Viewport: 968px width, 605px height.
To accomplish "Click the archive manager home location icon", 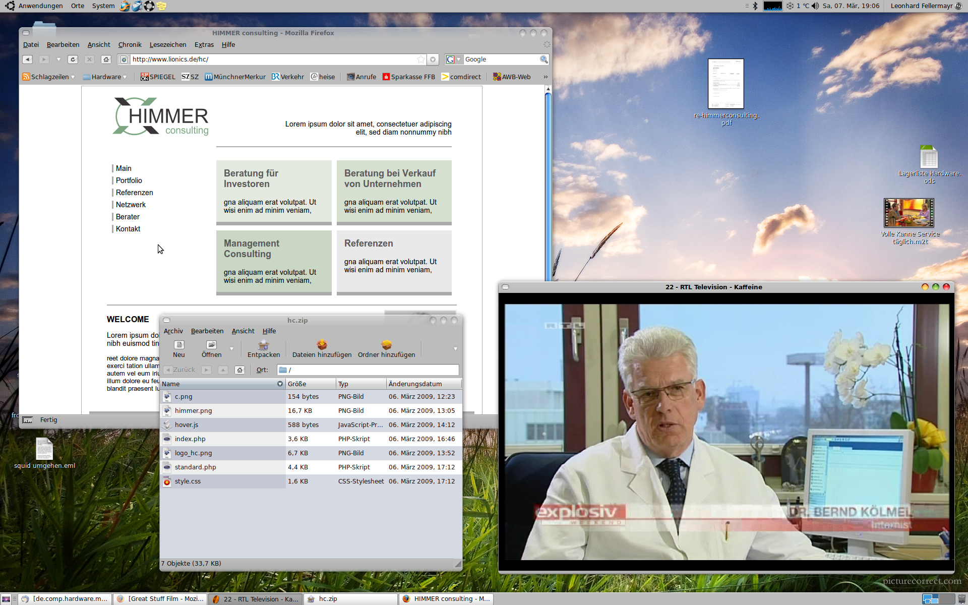I will point(240,370).
